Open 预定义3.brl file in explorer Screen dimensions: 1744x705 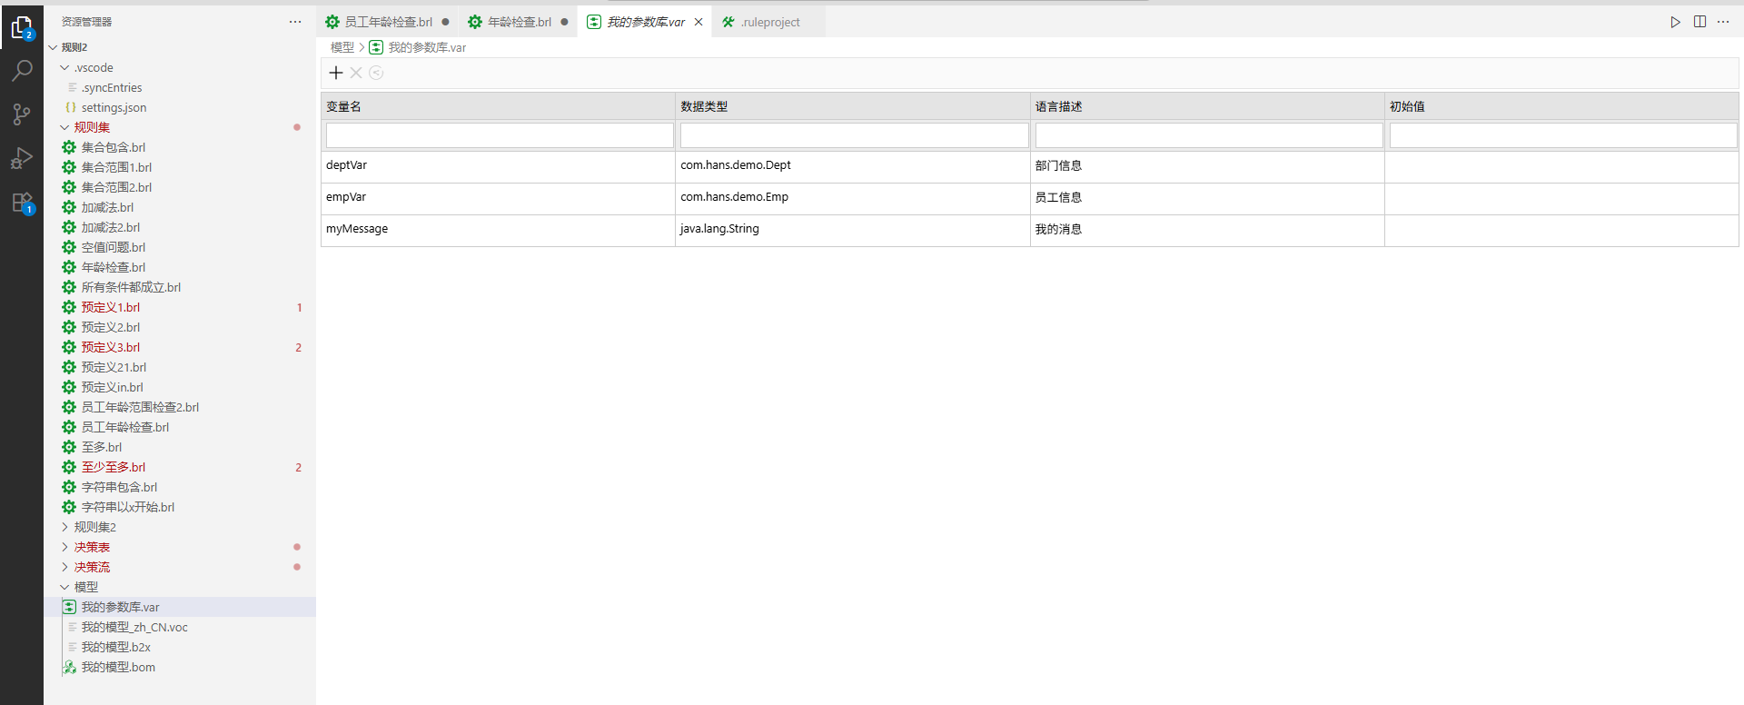tap(111, 347)
